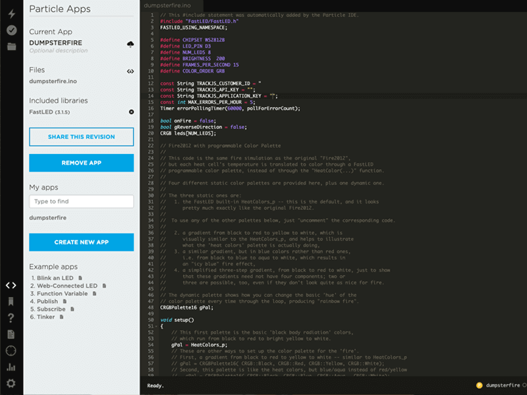This screenshot has height=395, width=527.
Task: Click the Files embed code icon
Action: click(130, 71)
